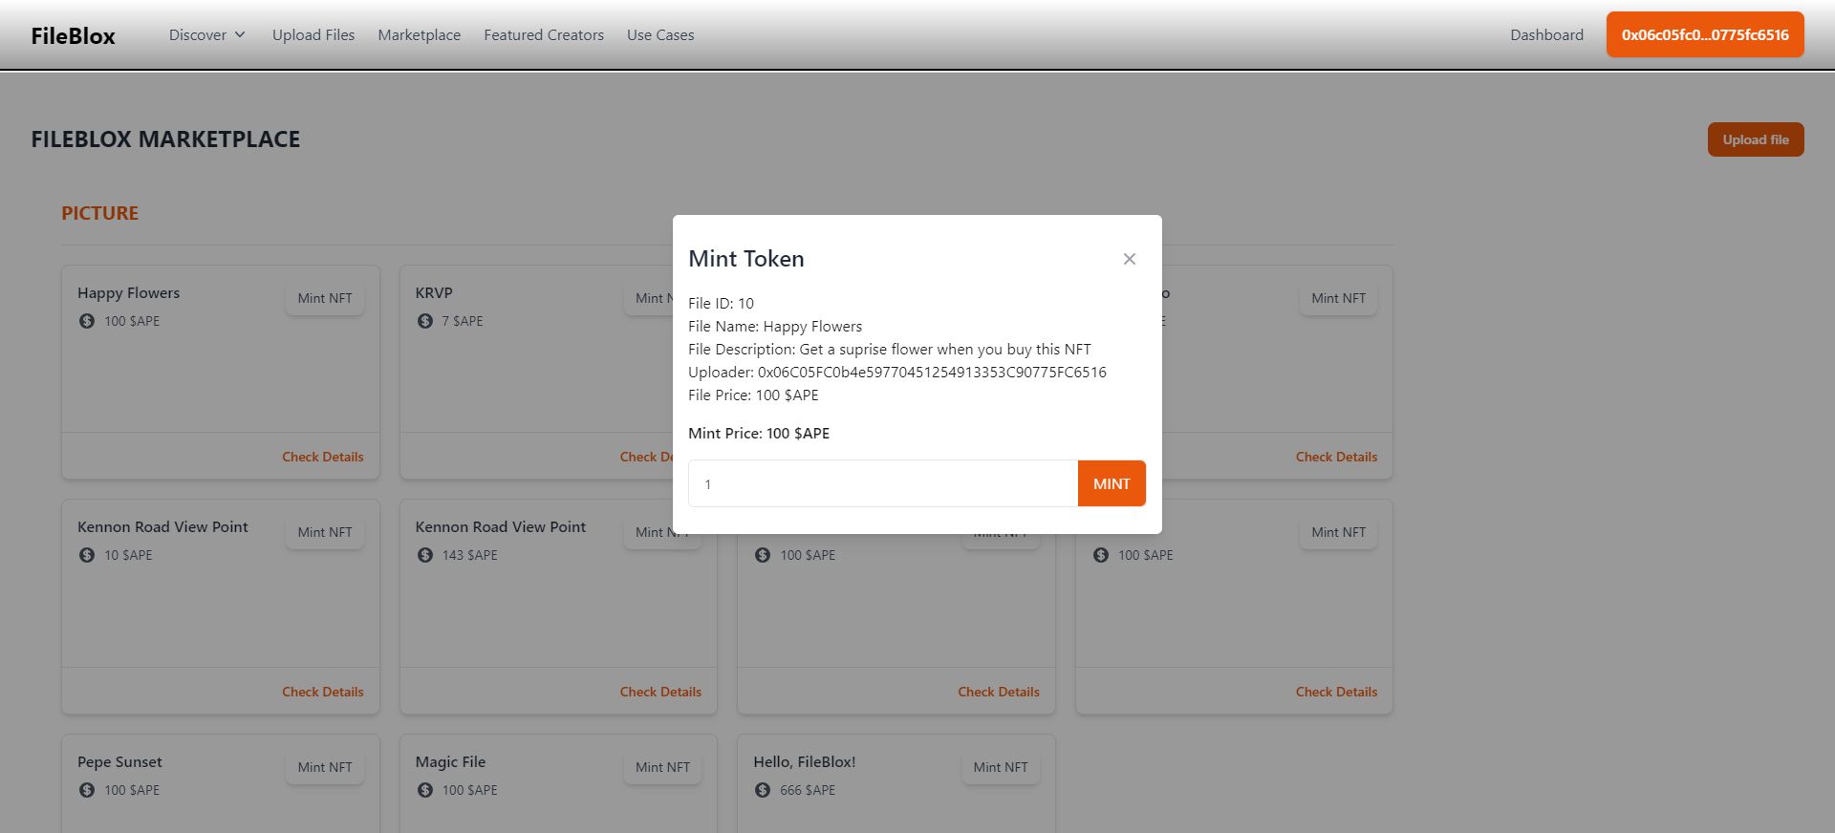
Task: Click dollar icon beside 666 $APE
Action: coord(763,790)
